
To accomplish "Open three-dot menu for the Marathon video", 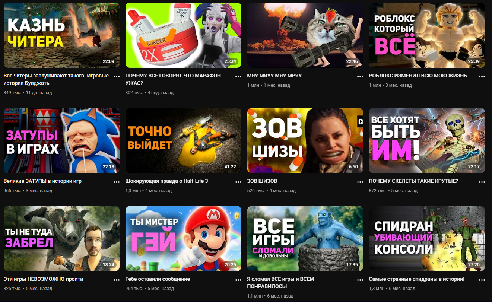I will coord(238,76).
